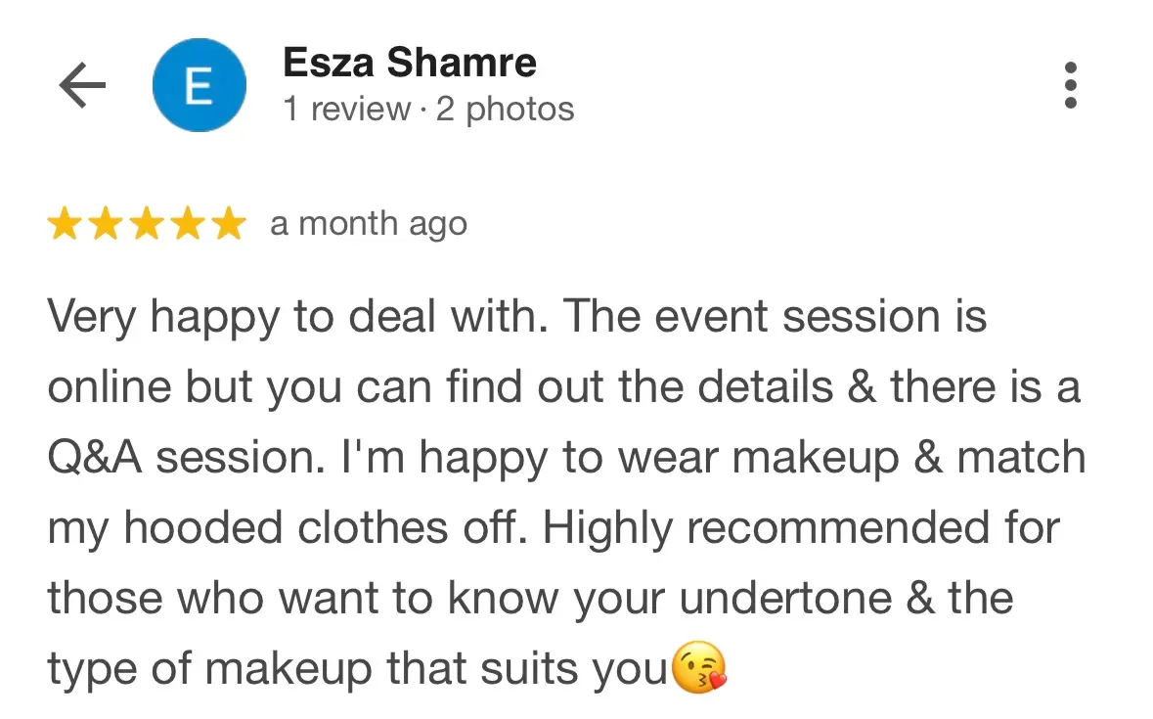Tap the kissing face emoji
The height and width of the screenshot is (719, 1153).
701,671
